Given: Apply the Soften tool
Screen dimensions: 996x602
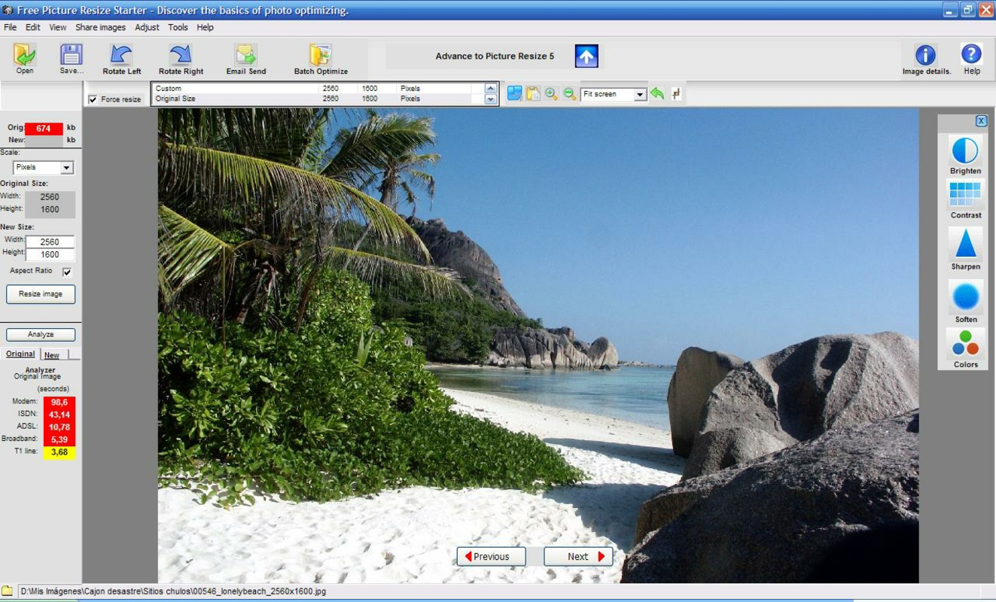Looking at the screenshot, I should (966, 296).
